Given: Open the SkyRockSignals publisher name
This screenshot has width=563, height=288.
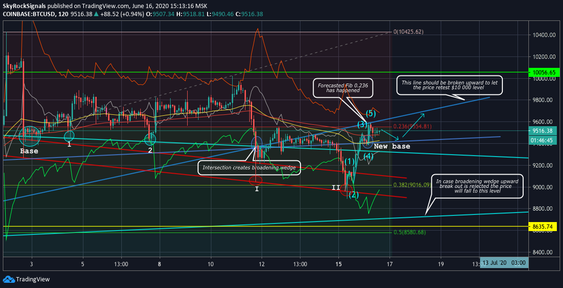Looking at the screenshot, I should click(x=25, y=6).
